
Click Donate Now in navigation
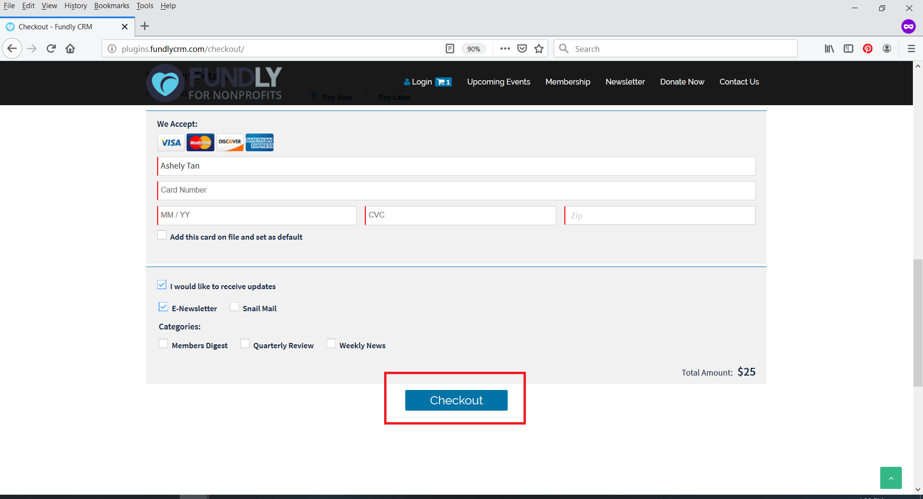pos(682,82)
